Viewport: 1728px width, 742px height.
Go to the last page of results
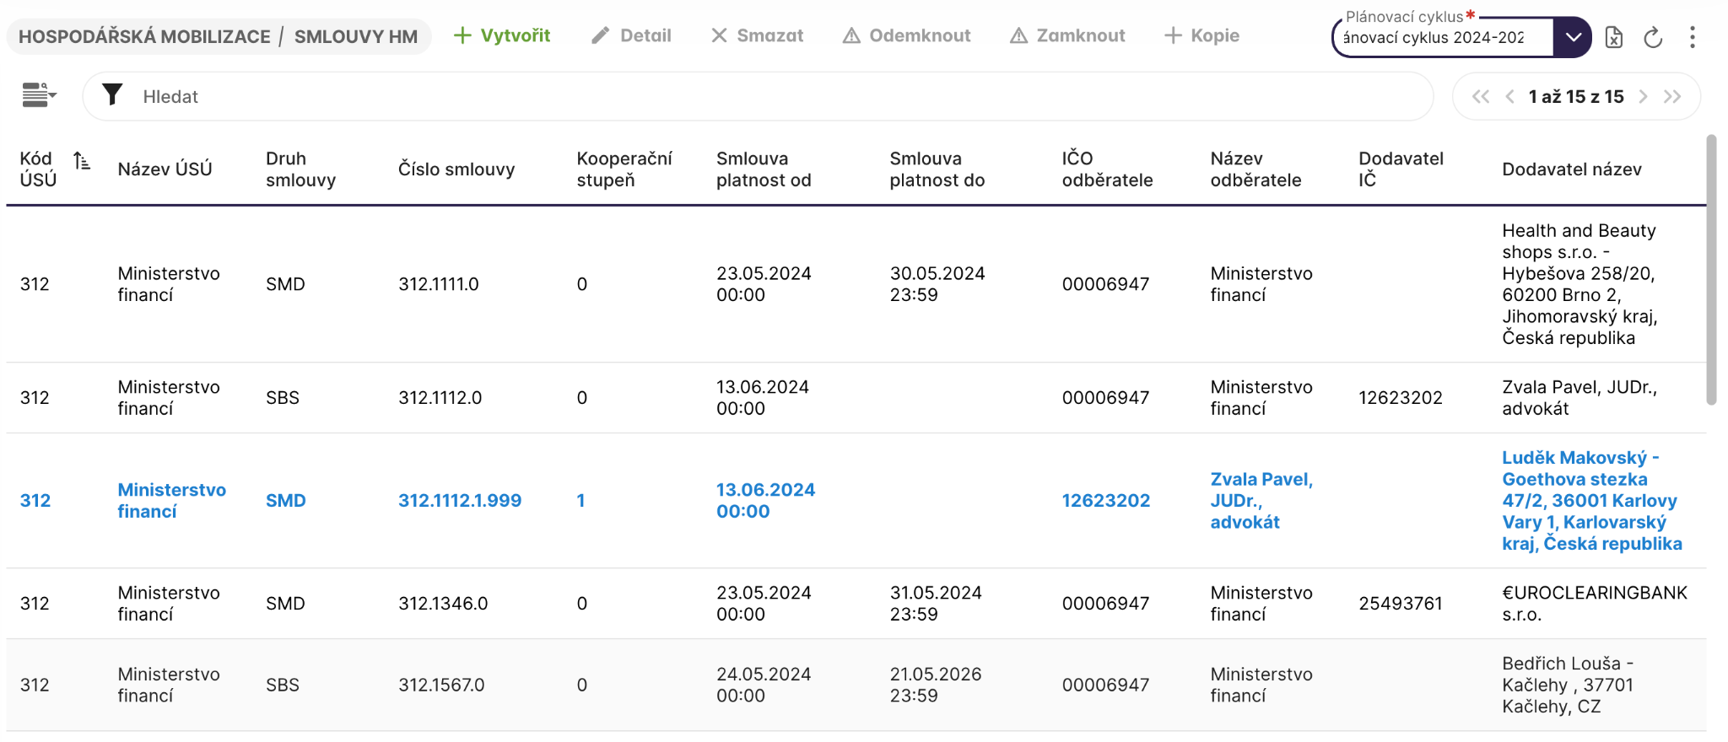point(1672,97)
